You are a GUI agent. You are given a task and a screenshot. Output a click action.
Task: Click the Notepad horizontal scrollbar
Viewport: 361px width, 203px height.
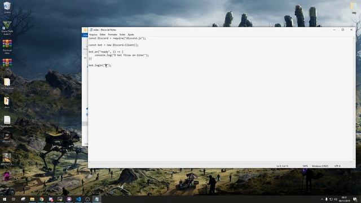(x=220, y=162)
